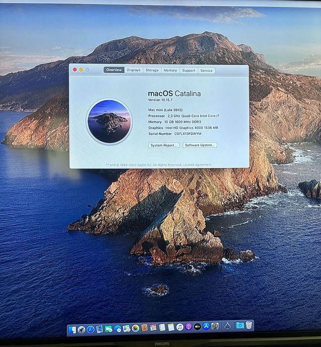Click the "macOS Catalina" heading
The image size is (321, 347).
click(175, 94)
